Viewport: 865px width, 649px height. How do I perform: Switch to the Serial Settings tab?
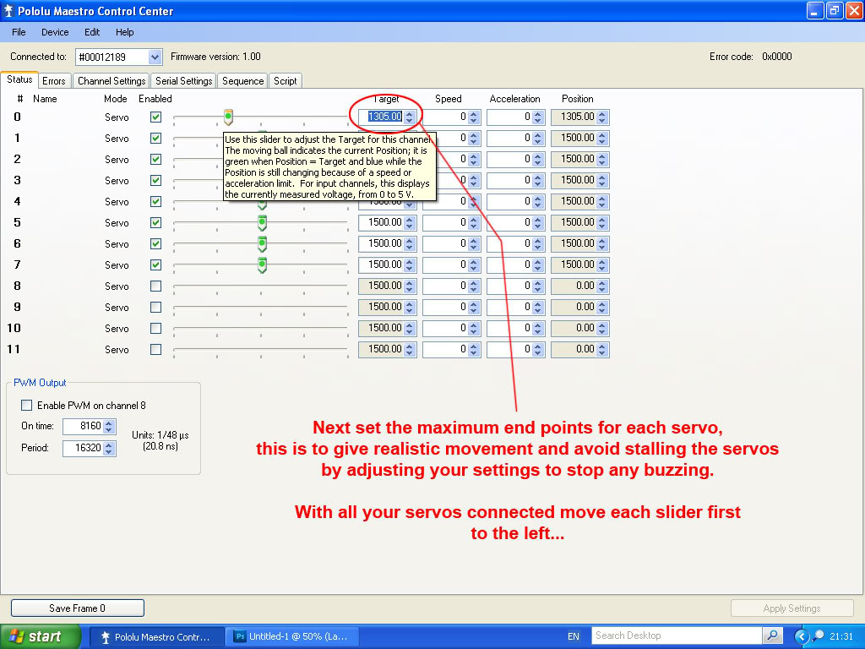pos(183,81)
